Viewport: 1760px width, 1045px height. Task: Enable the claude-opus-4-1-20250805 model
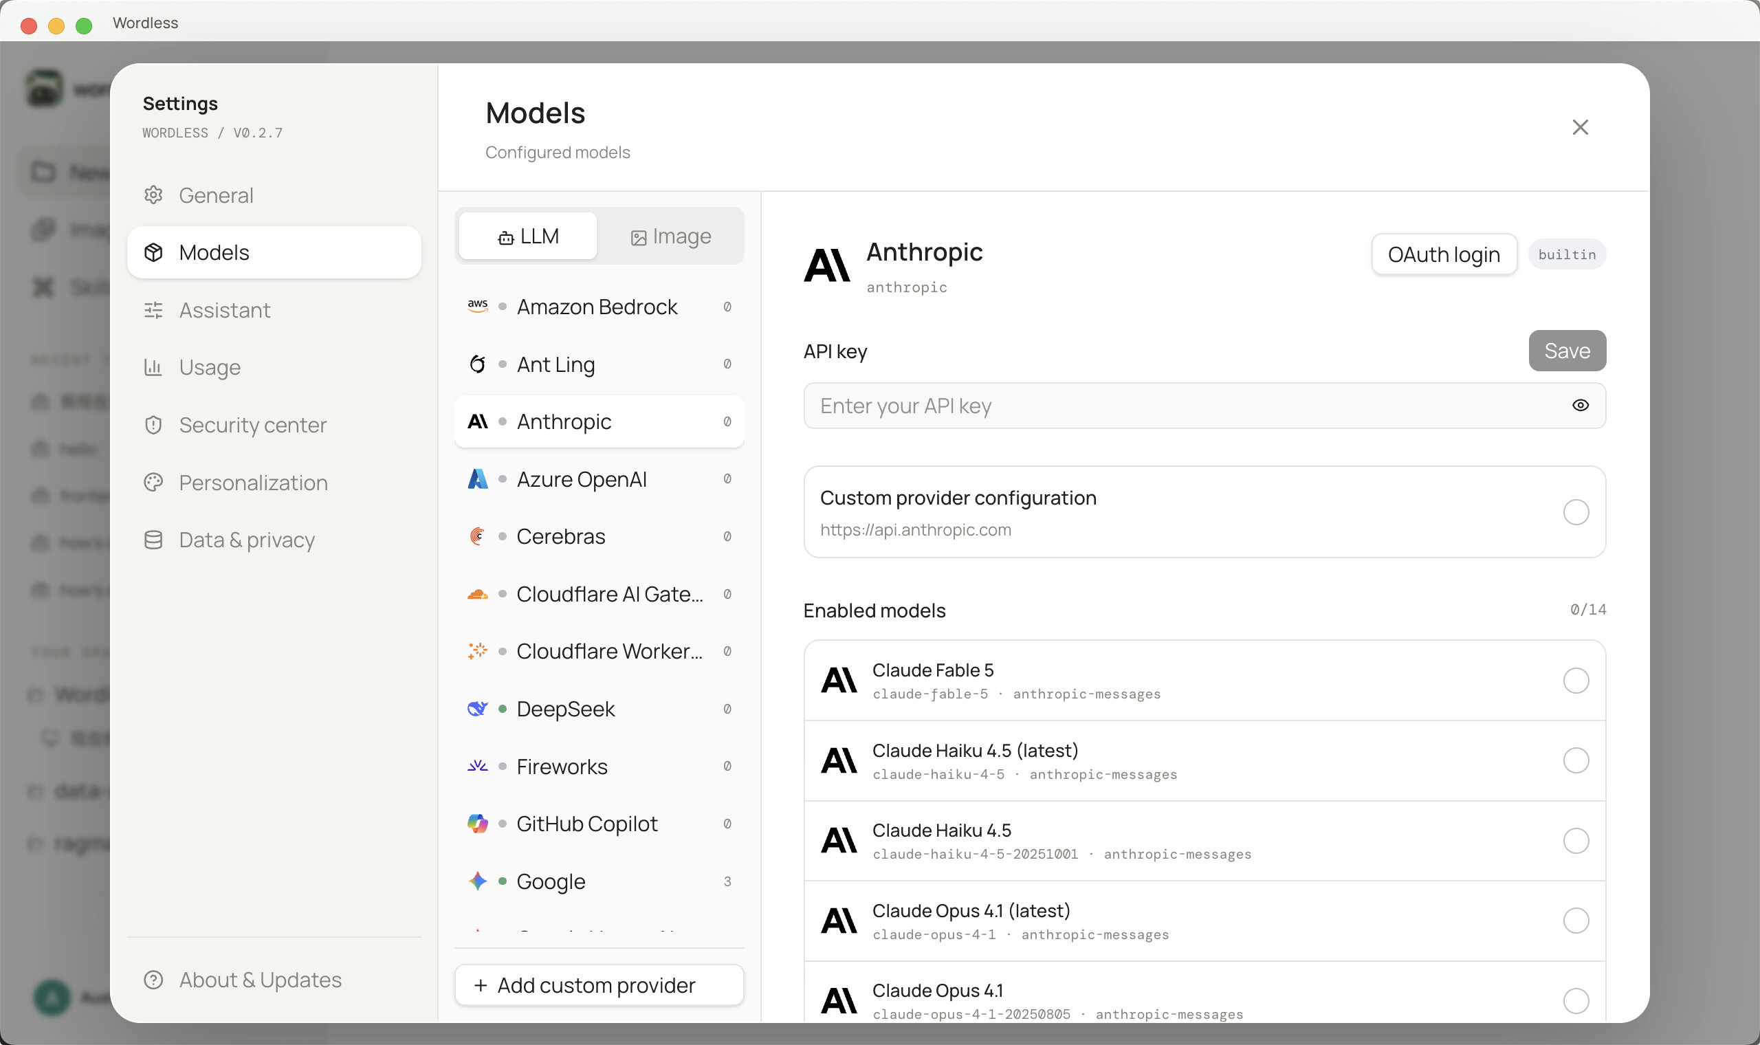[1576, 1000]
